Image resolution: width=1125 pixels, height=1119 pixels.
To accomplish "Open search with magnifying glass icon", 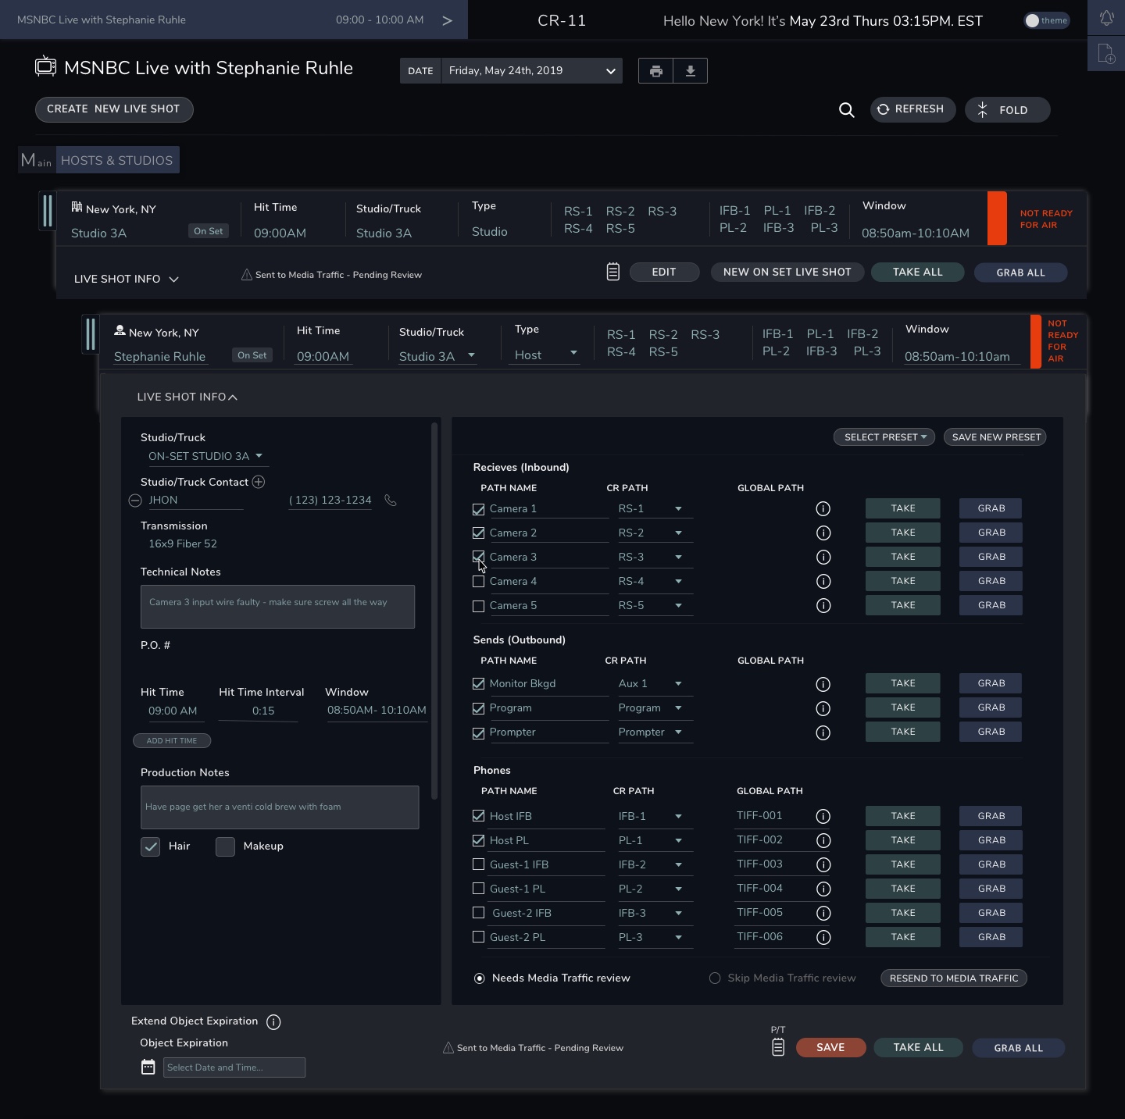I will click(846, 110).
